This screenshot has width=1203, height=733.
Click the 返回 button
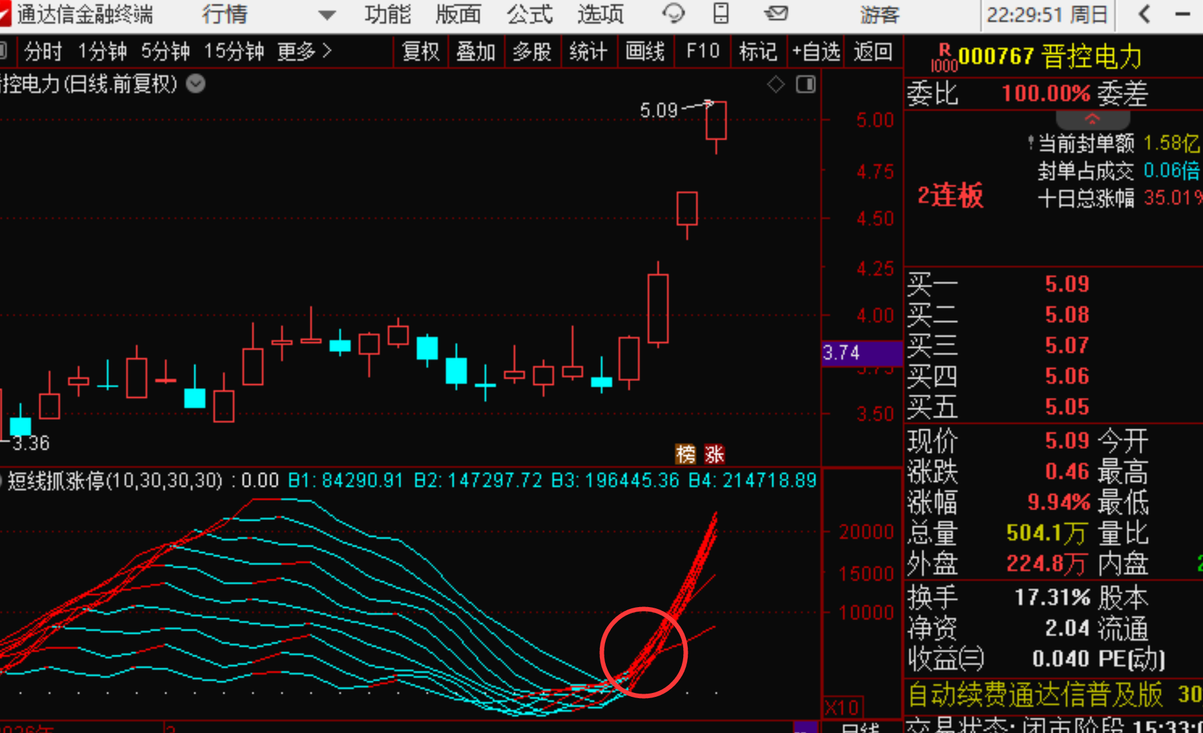(x=872, y=51)
